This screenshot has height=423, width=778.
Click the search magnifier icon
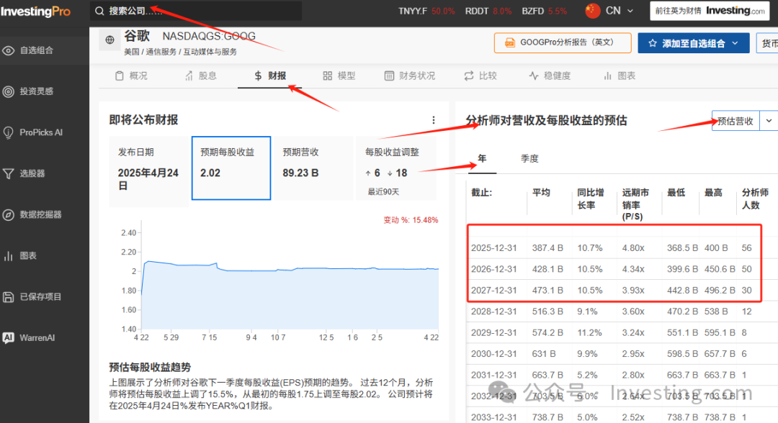click(99, 11)
